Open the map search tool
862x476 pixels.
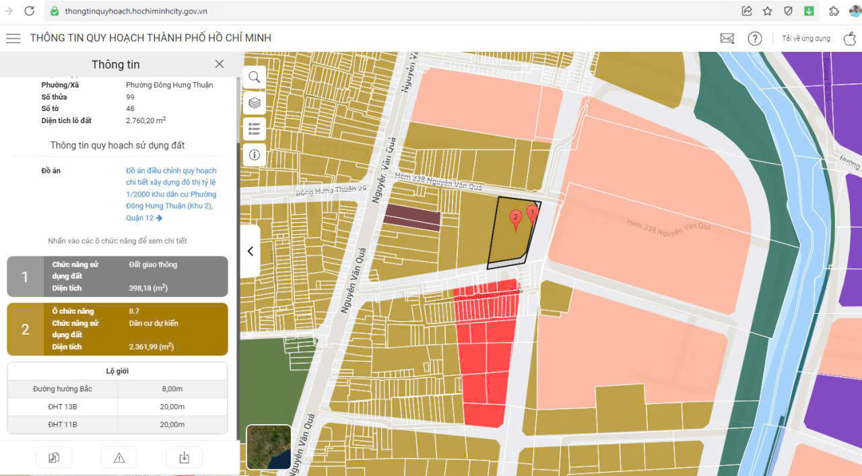[x=254, y=77]
